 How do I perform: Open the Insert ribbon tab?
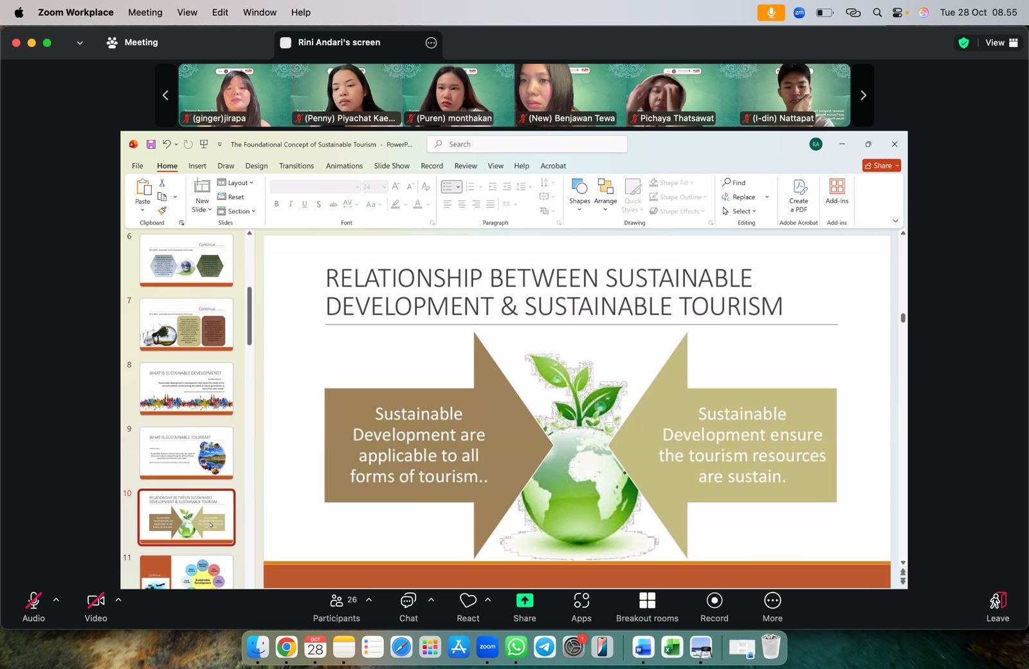click(197, 166)
